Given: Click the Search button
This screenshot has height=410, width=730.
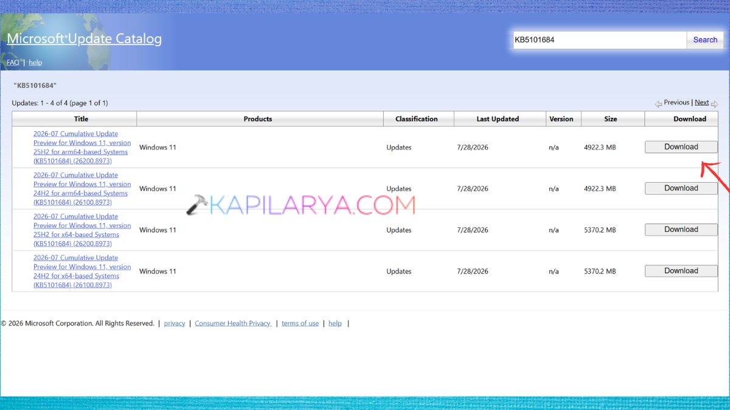Looking at the screenshot, I should [705, 40].
